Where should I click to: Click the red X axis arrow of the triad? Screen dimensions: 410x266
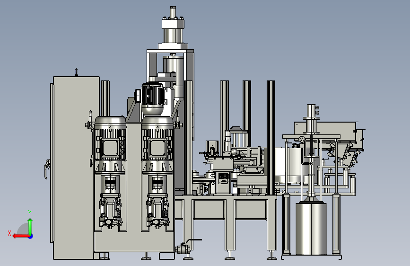(x=20, y=236)
